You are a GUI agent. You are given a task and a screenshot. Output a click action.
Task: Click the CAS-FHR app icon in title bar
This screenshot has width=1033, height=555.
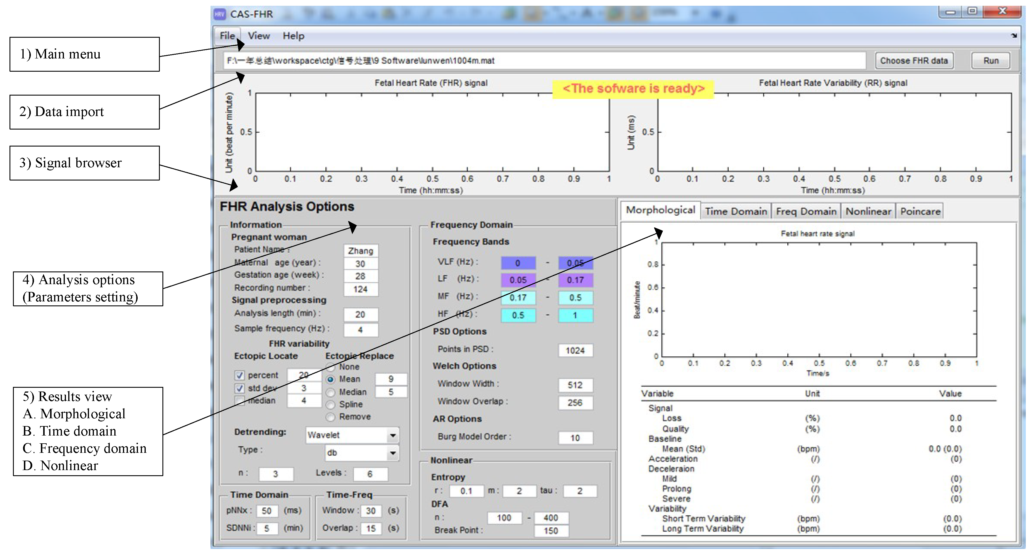click(219, 14)
